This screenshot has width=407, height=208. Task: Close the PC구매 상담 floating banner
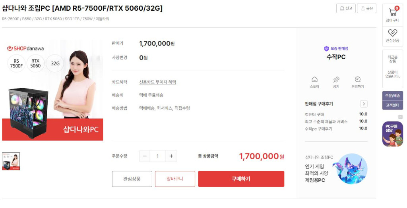(x=400, y=117)
